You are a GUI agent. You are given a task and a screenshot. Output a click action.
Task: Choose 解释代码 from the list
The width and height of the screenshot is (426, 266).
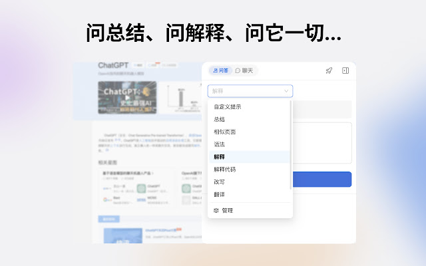click(224, 170)
